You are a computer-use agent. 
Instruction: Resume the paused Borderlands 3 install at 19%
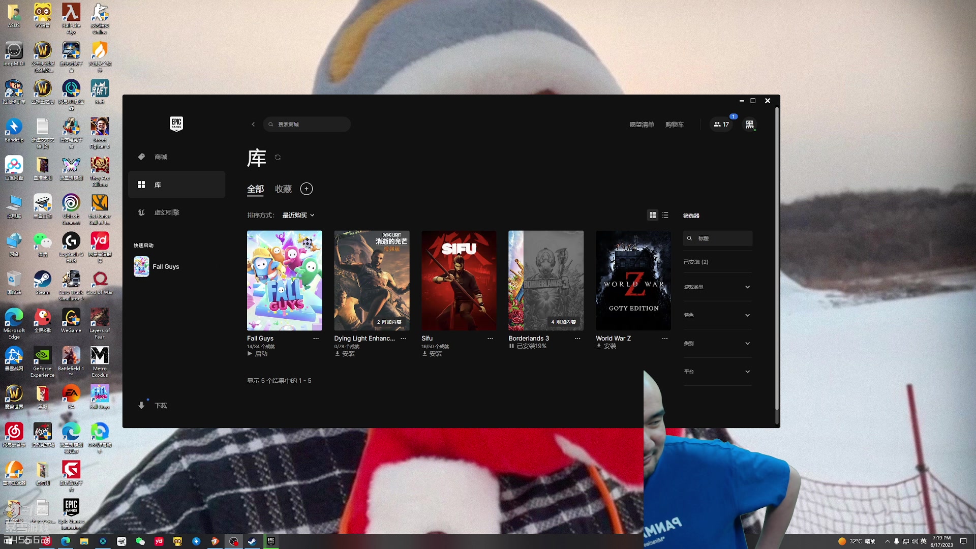tap(528, 346)
